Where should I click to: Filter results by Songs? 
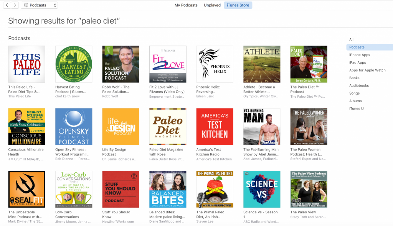pyautogui.click(x=354, y=93)
